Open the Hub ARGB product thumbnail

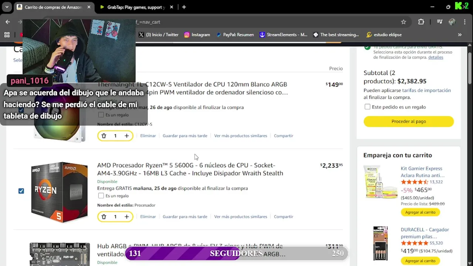pyautogui.click(x=59, y=254)
